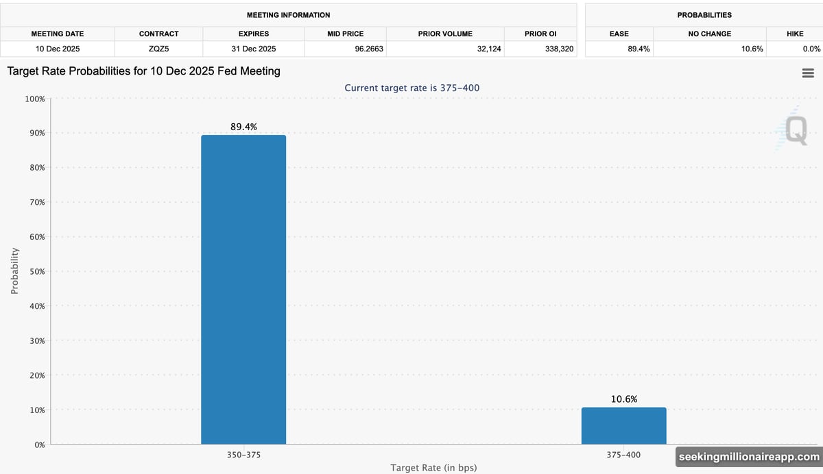This screenshot has height=474, width=823.
Task: Click the EXPIRES column header
Action: pyautogui.click(x=254, y=34)
